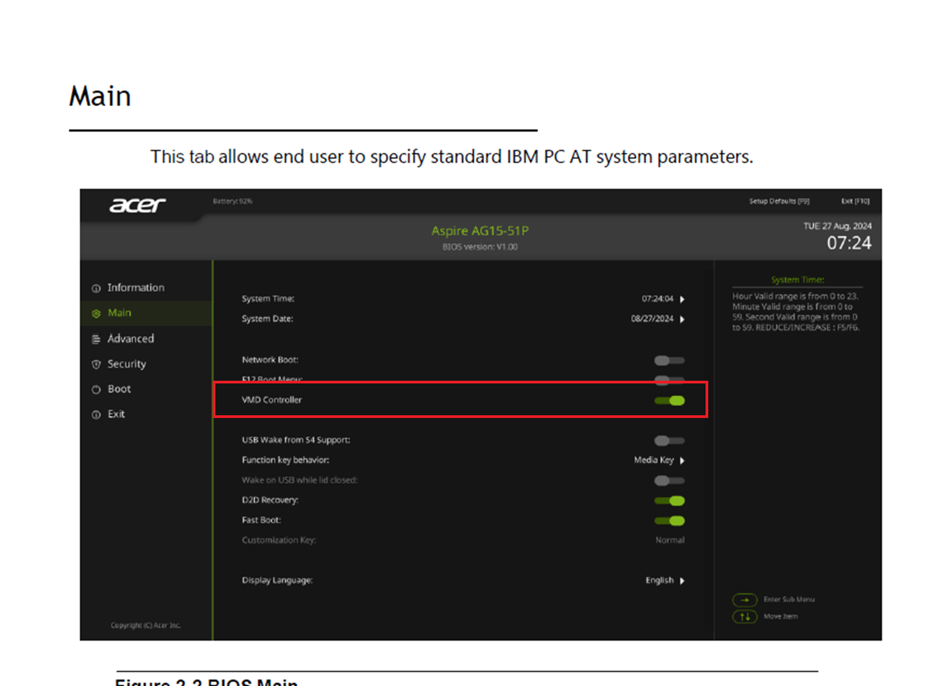Open the Function key behavior options arrow
Image resolution: width=949 pixels, height=686 pixels.
pyautogui.click(x=682, y=461)
